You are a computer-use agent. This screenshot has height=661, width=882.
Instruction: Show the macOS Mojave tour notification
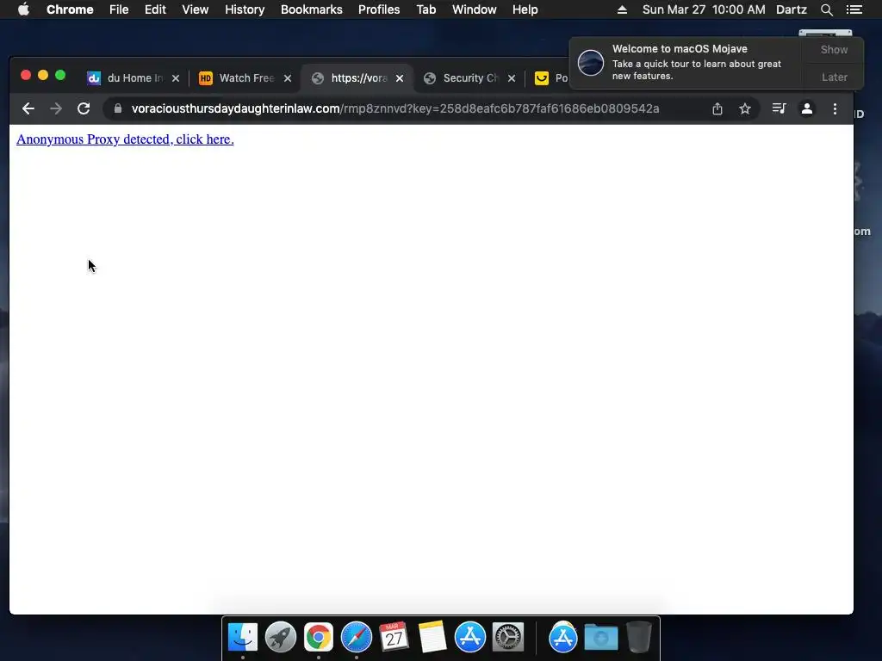coord(834,49)
